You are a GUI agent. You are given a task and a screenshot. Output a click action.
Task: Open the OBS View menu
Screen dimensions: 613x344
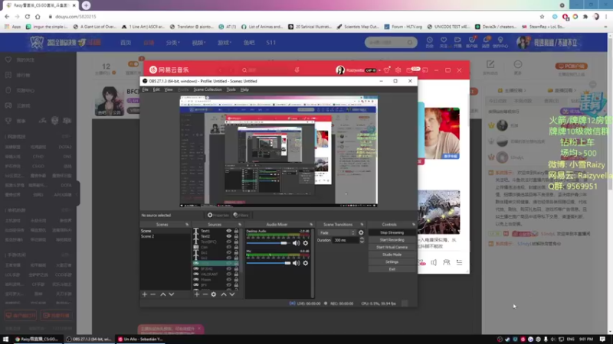pos(169,89)
